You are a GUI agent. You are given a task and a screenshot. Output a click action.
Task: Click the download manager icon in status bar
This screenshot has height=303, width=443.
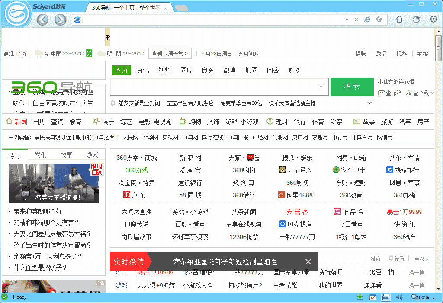(x=360, y=297)
